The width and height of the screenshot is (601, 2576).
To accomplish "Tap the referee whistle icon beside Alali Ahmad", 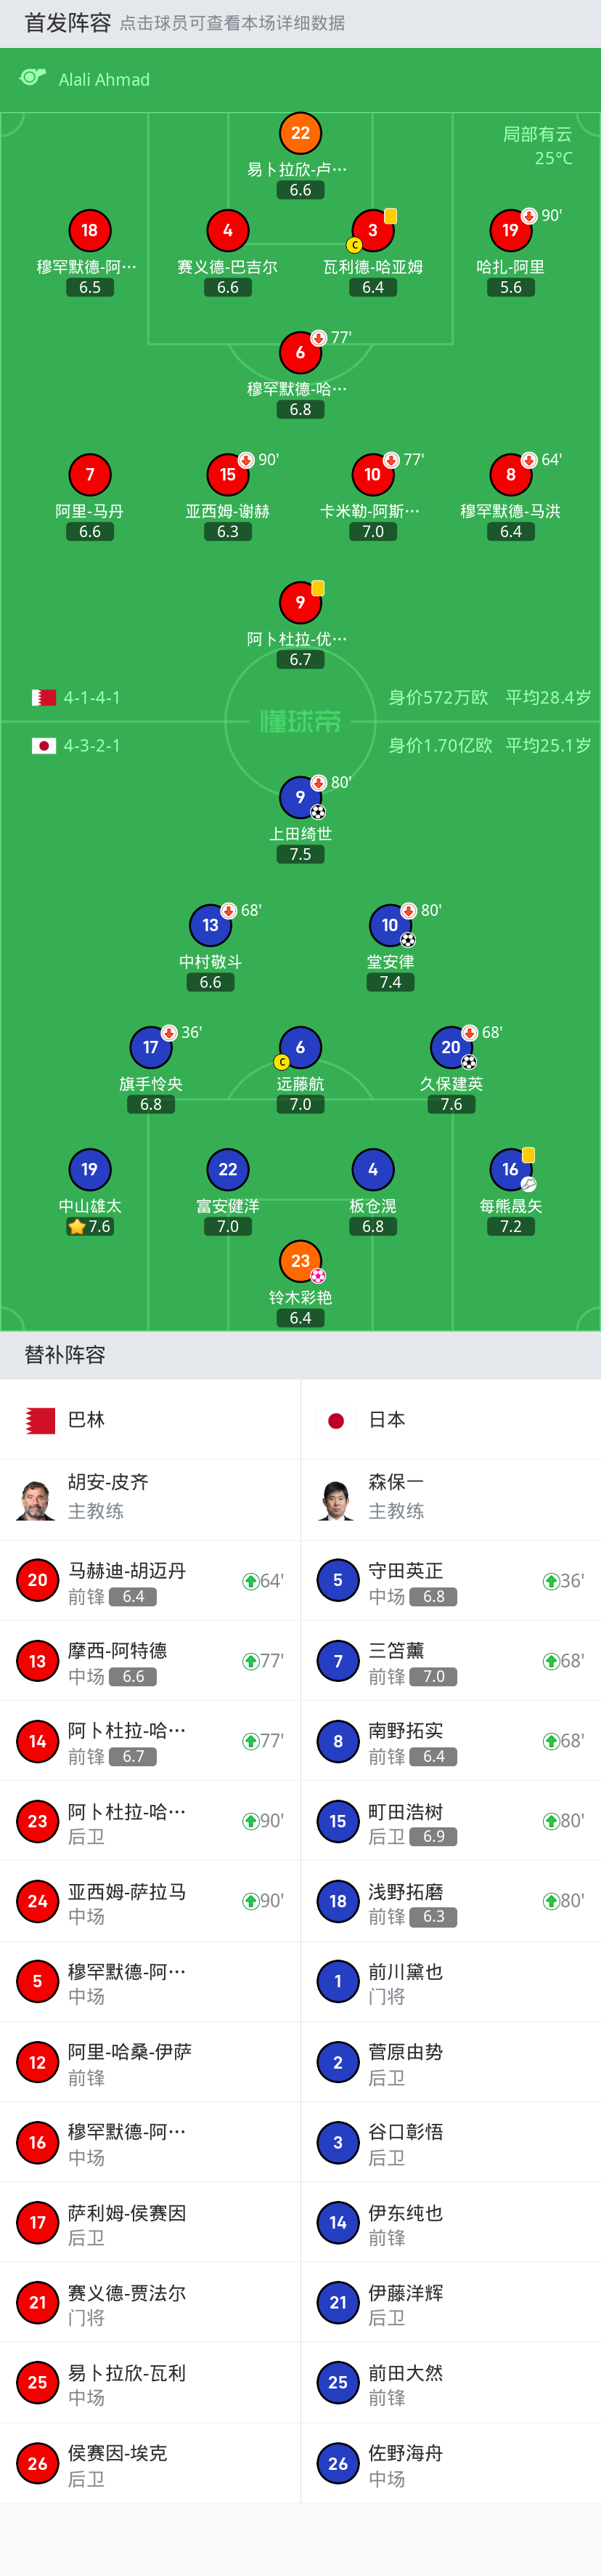I will tap(33, 78).
